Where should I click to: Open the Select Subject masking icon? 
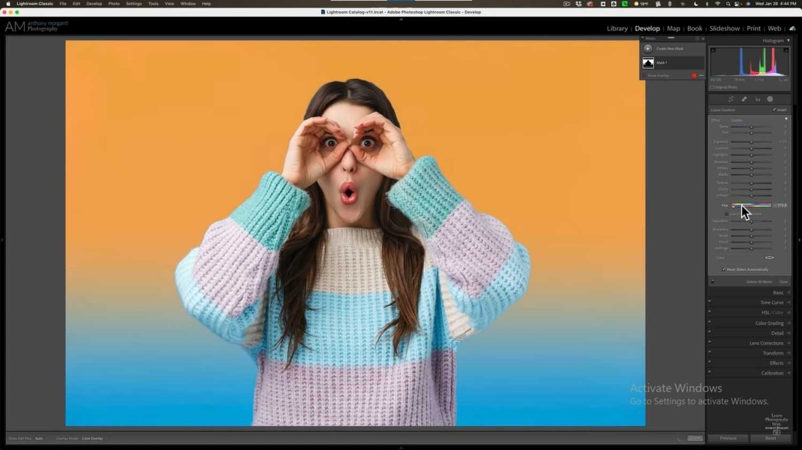tap(730, 99)
